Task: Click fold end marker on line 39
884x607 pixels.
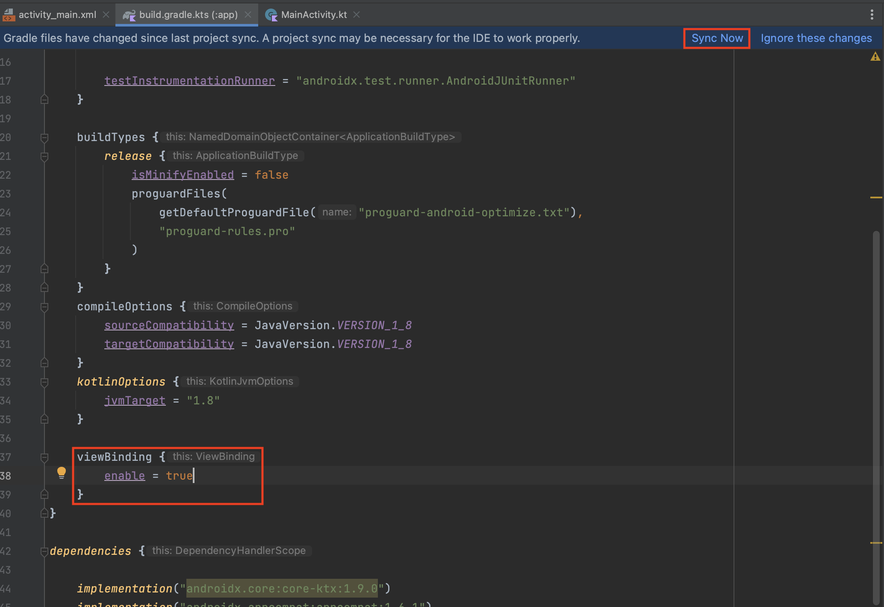Action: pyautogui.click(x=44, y=495)
